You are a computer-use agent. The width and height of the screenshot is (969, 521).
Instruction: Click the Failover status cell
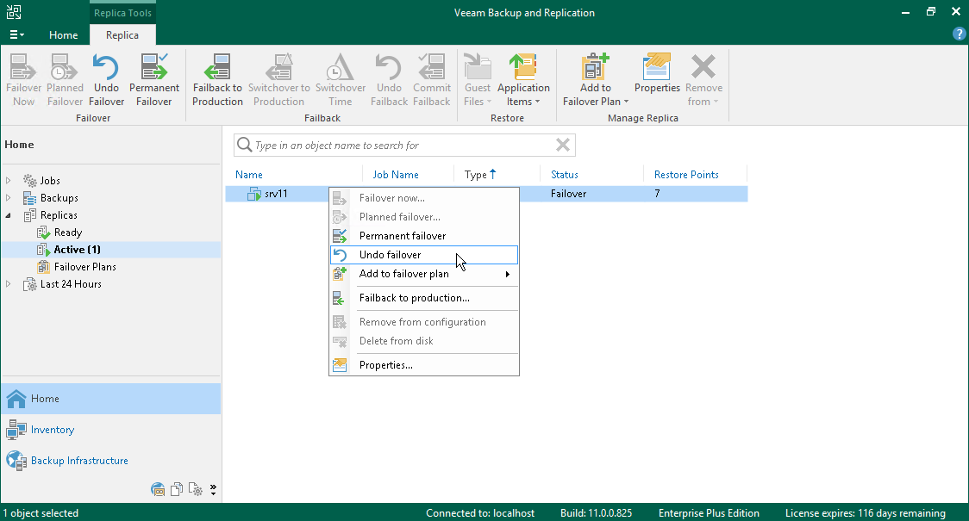pyautogui.click(x=568, y=194)
